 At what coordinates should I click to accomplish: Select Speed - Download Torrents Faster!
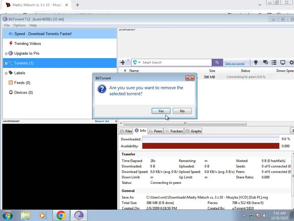click(x=60, y=34)
